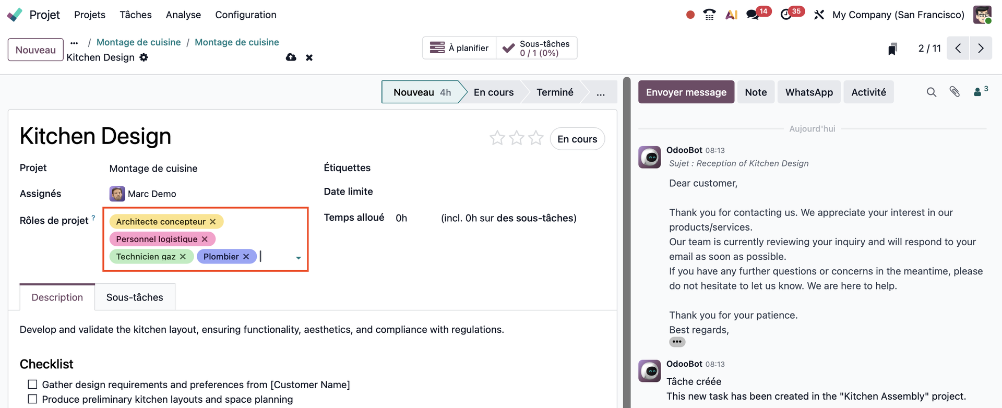
Task: Remove the Plombier role tag
Action: 246,257
